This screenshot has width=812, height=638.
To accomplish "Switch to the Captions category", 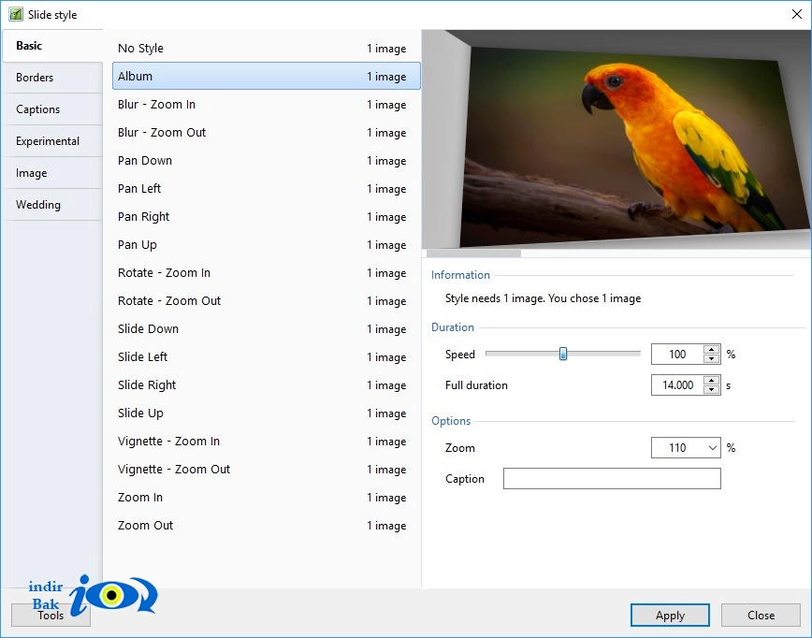I will click(x=52, y=109).
